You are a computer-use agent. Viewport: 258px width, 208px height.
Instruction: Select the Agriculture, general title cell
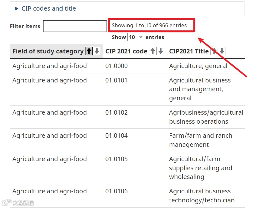point(198,66)
